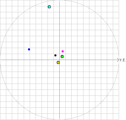Viewport: 126px width, 120px height.
Task: Select the blue data point
Action: click(x=29, y=49)
